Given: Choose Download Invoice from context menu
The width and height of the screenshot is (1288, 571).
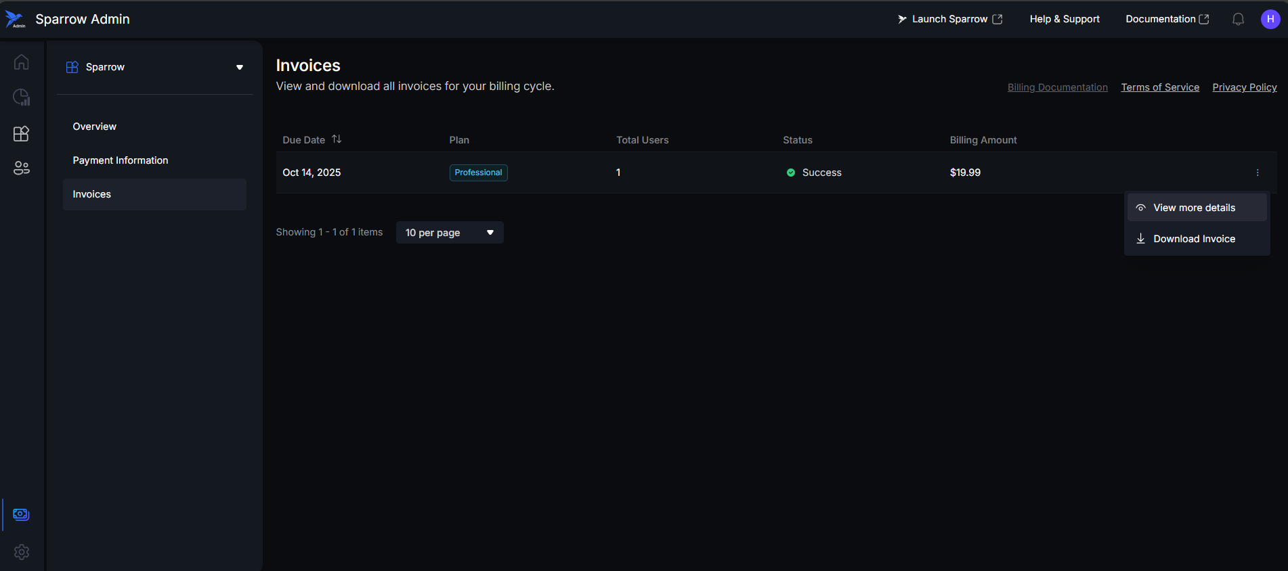Looking at the screenshot, I should click(x=1194, y=239).
